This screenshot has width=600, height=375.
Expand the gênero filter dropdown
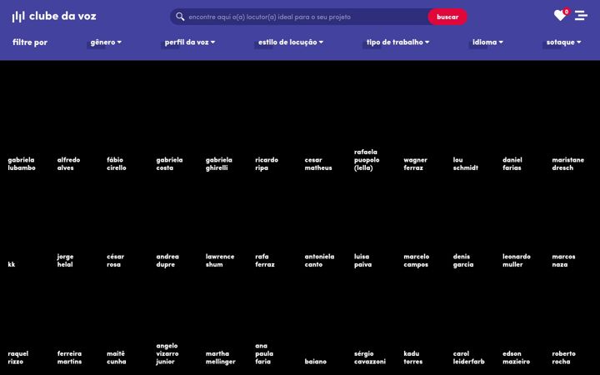pos(106,42)
